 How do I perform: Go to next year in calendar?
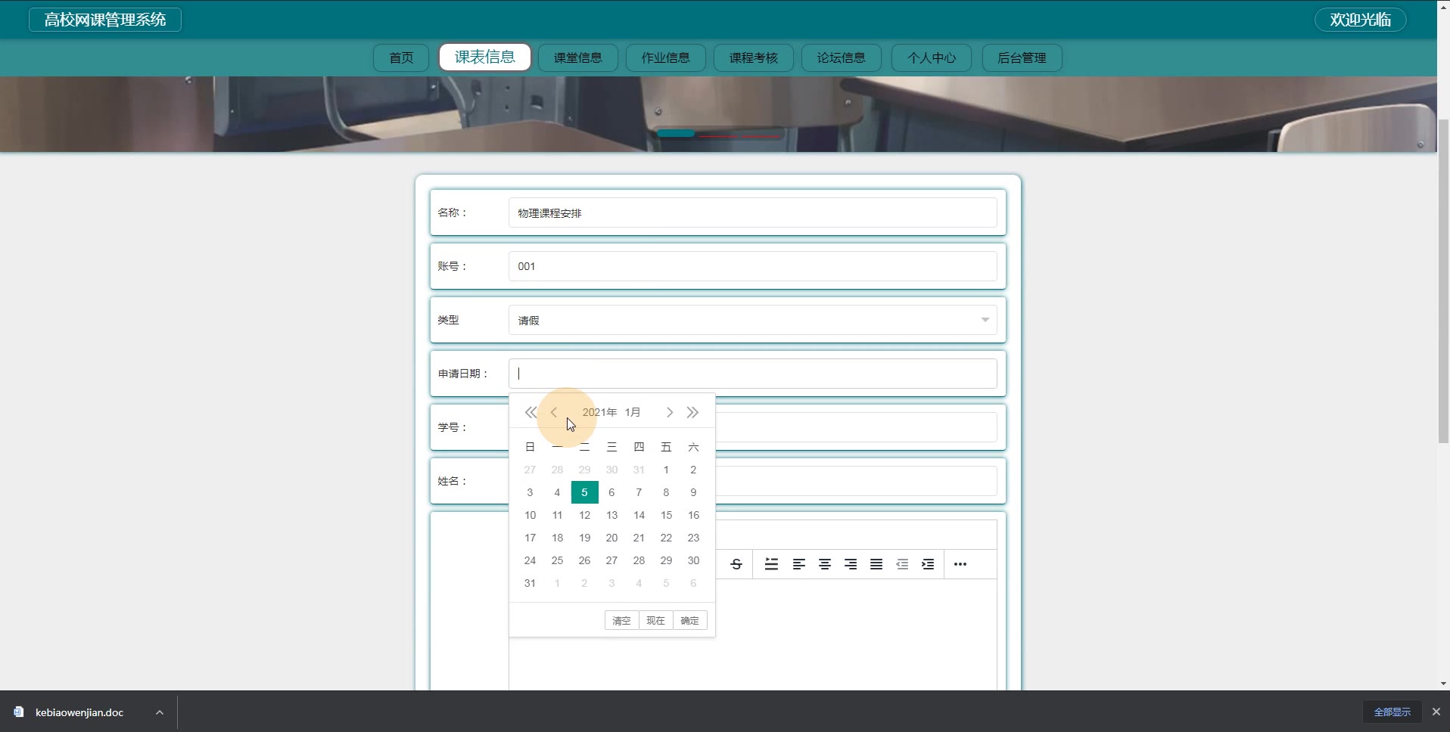pyautogui.click(x=692, y=412)
